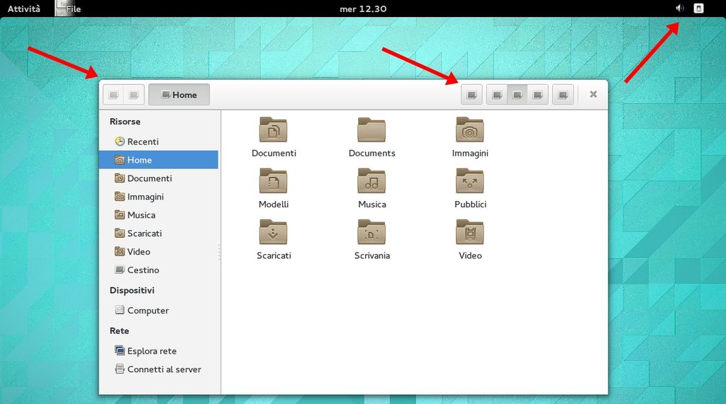Open the search button in the file manager toolbar
The image size is (726, 404).
pyautogui.click(x=471, y=95)
